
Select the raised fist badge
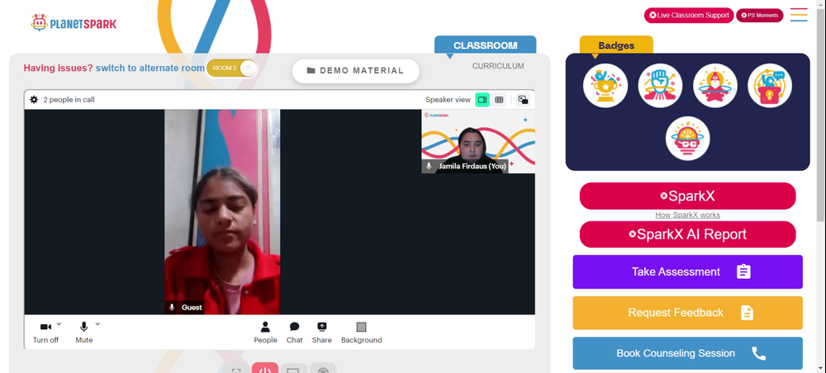point(660,85)
